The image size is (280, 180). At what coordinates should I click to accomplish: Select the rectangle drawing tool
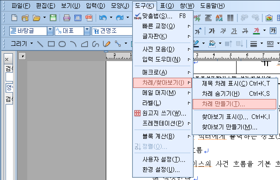pos(51,43)
